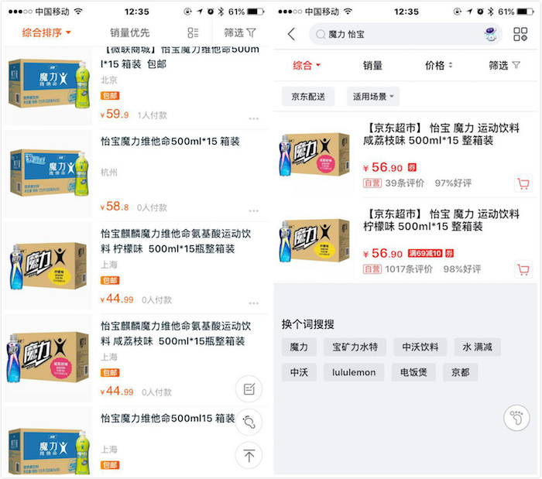Tap the lululemon suggestion tag

(x=352, y=372)
